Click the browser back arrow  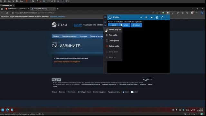[x=2, y=13]
